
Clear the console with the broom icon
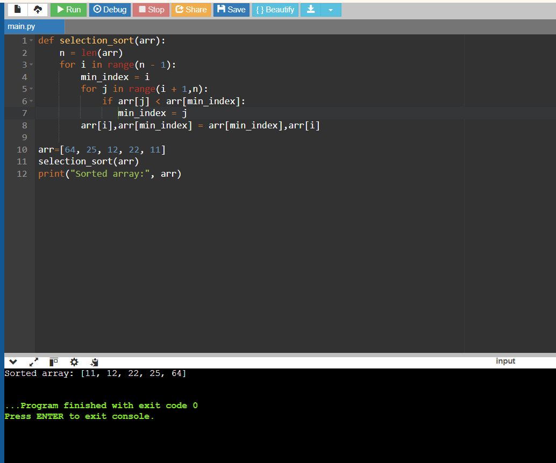(x=94, y=361)
